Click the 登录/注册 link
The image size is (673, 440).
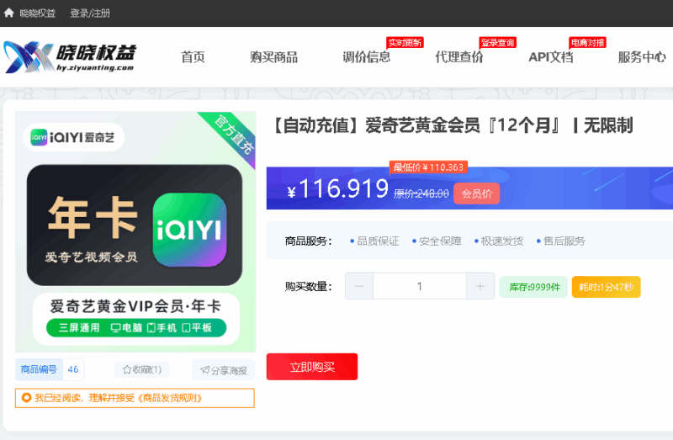pos(90,13)
